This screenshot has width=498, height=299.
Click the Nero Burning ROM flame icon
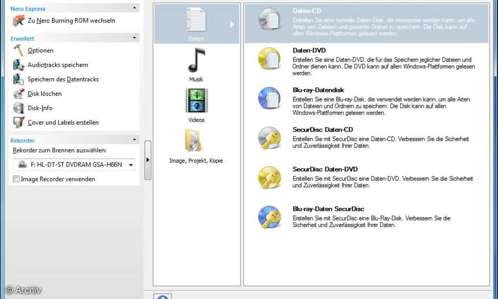(19, 21)
